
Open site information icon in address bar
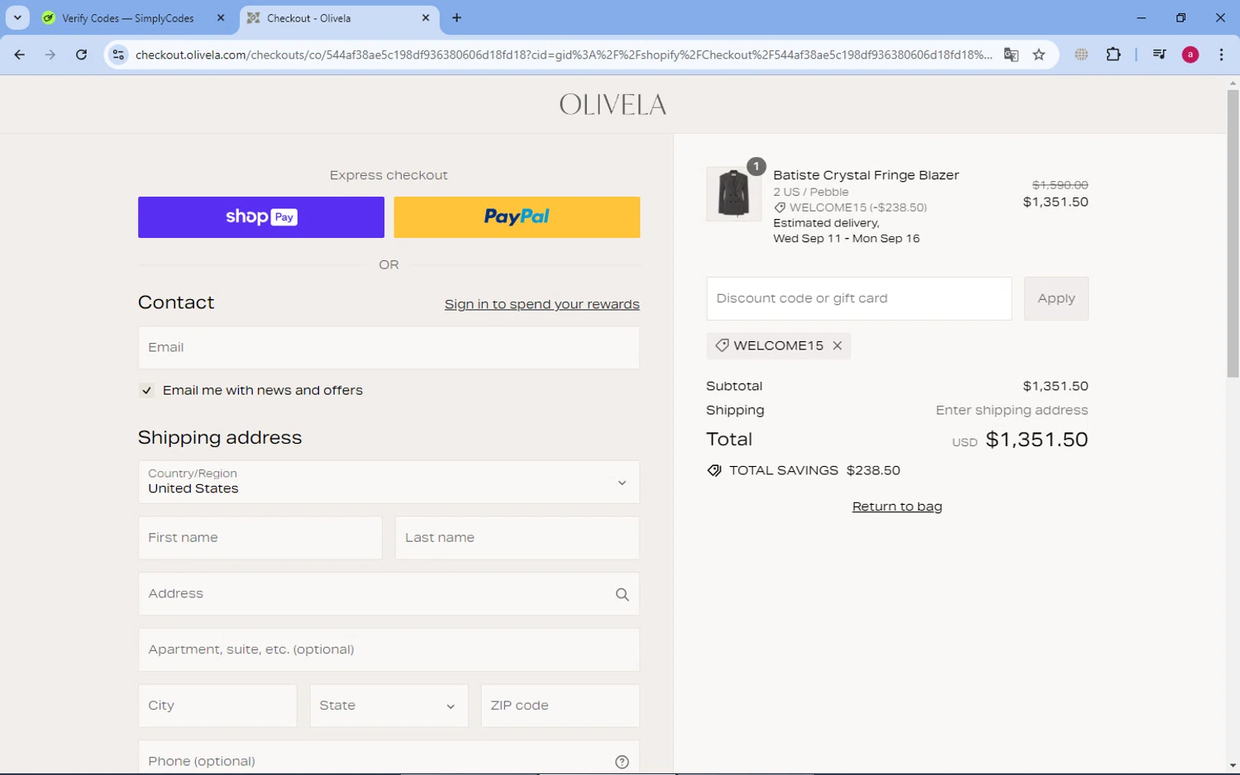(x=118, y=55)
